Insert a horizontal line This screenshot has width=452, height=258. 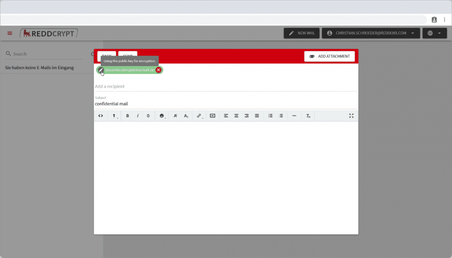click(x=294, y=116)
